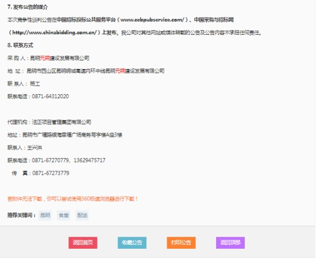316x259 pixels.
Task: Click the 发布公告的媒介 section heading
Action: click(x=27, y=7)
